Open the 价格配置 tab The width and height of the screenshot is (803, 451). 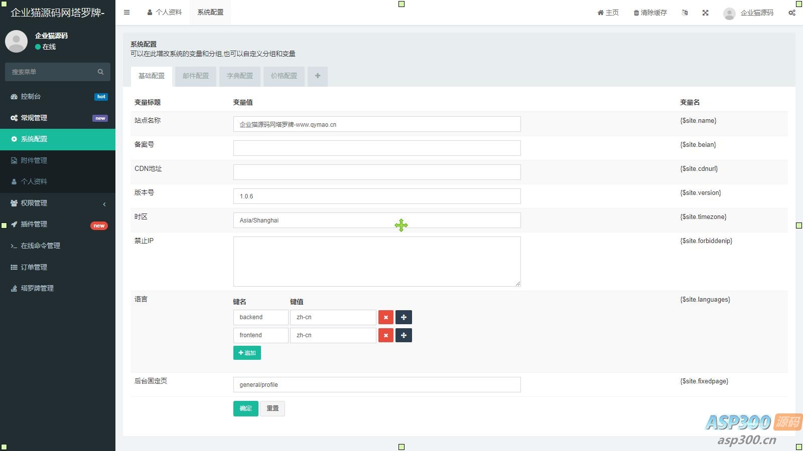pyautogui.click(x=284, y=76)
